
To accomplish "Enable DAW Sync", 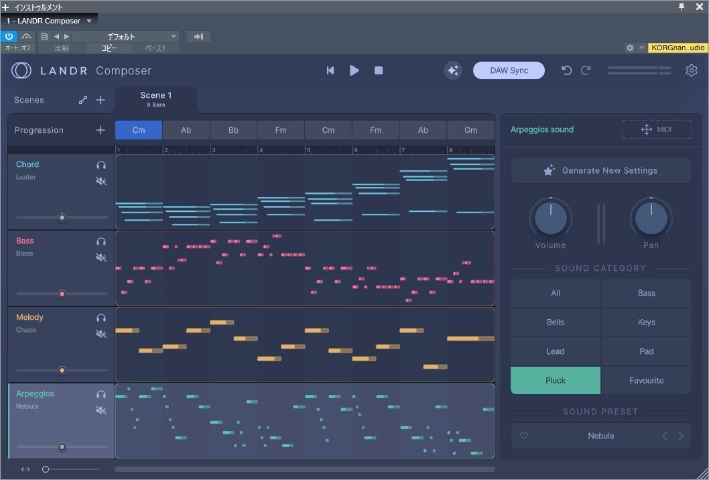I will pos(509,70).
